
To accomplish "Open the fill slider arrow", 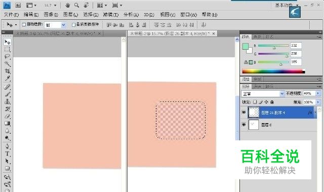I will click(x=318, y=102).
